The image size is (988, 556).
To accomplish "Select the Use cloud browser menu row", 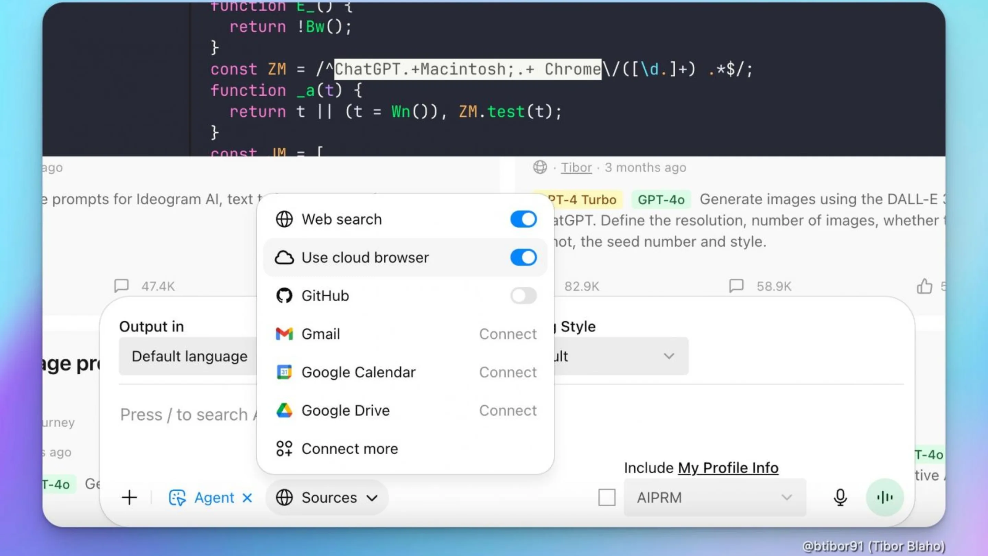I will click(x=405, y=257).
